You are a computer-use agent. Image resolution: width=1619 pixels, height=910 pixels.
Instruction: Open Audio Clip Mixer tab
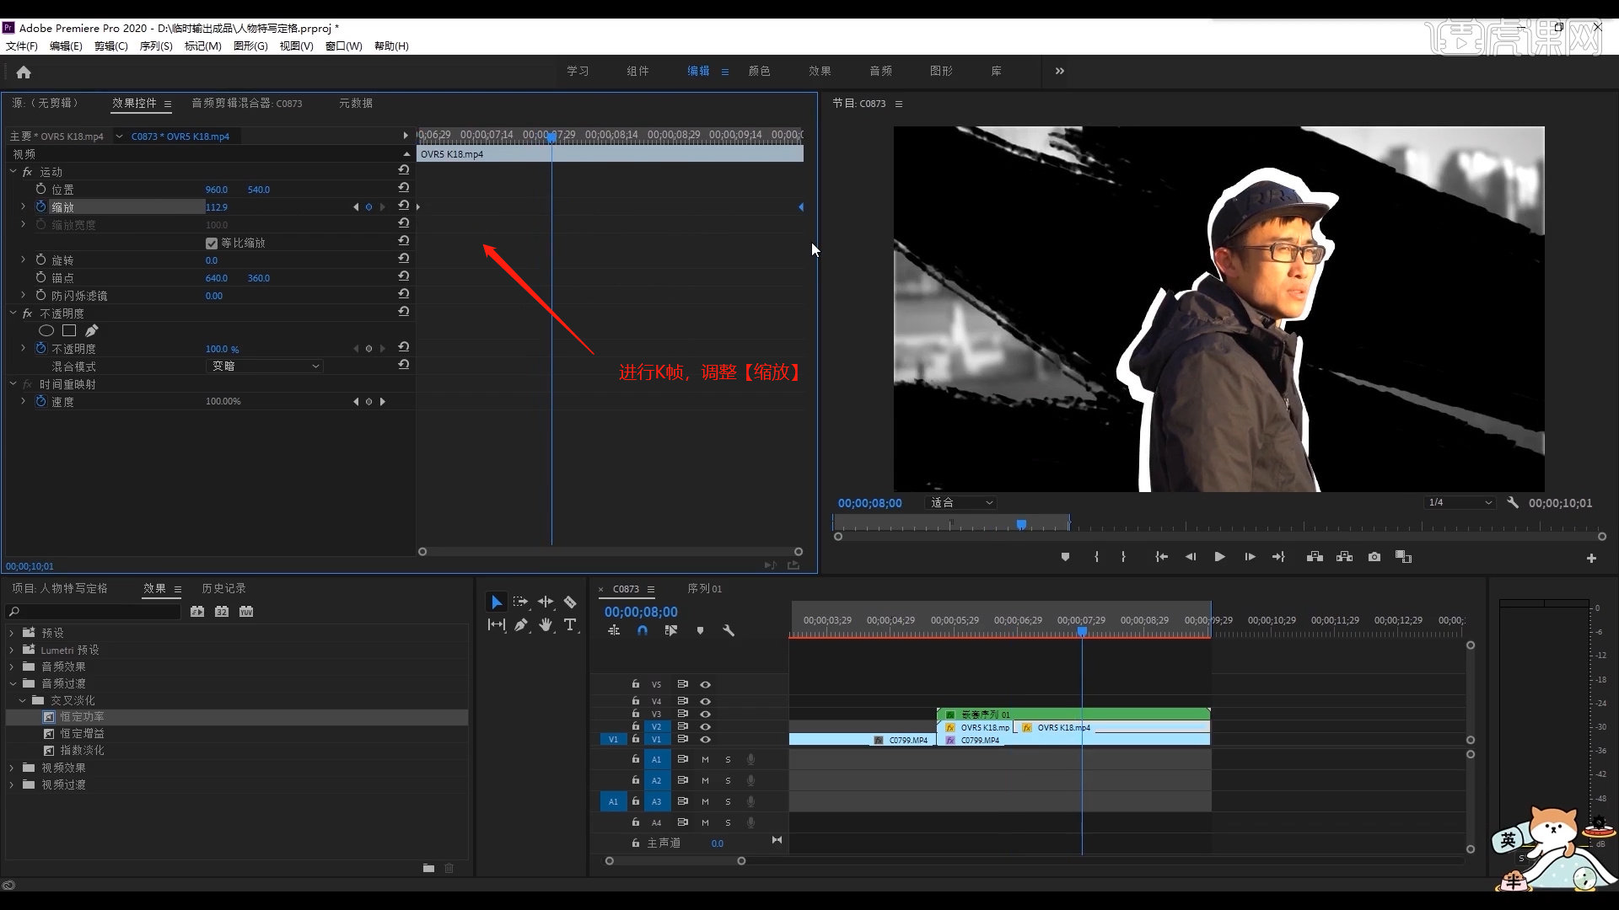246,103
